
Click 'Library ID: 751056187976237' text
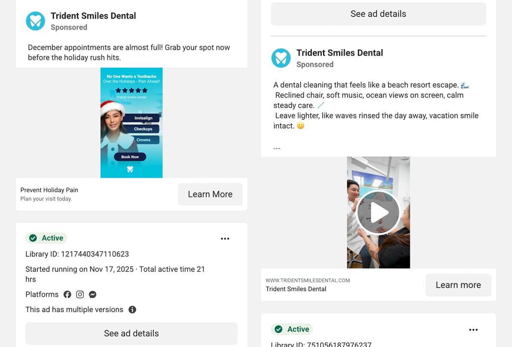pyautogui.click(x=321, y=344)
